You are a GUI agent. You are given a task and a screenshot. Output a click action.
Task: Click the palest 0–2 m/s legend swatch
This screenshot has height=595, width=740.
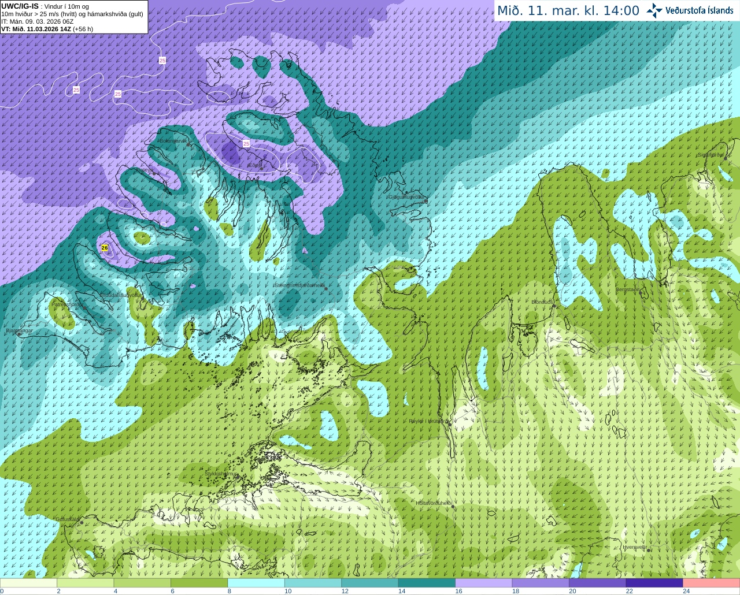(x=29, y=583)
